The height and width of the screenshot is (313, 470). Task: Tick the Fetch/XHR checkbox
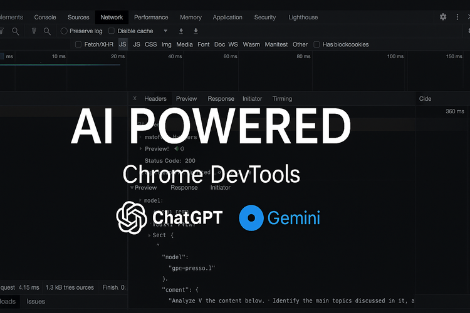(x=78, y=44)
